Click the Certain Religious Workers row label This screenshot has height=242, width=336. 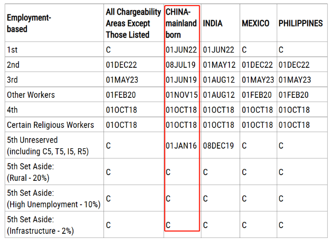pyautogui.click(x=50, y=125)
